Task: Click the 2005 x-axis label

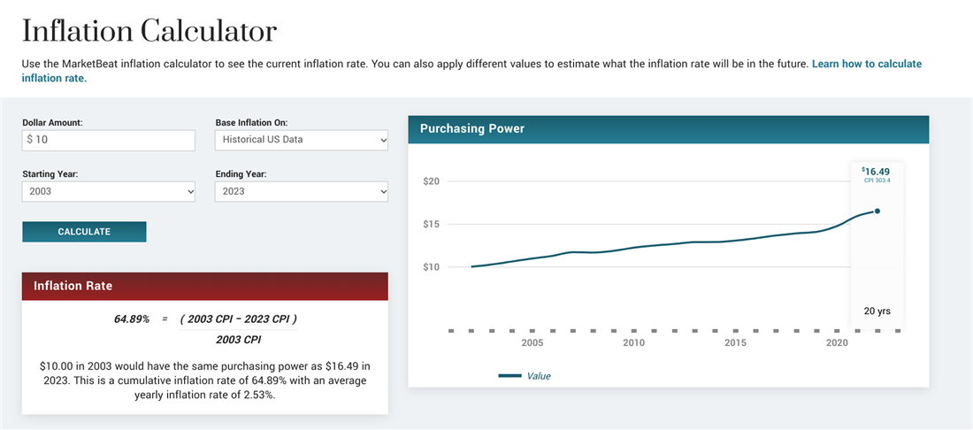Action: click(x=532, y=342)
